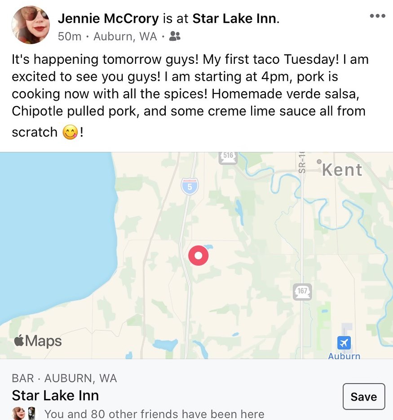Tap the red location pin on map
Screen dimensions: 393x420
198,256
